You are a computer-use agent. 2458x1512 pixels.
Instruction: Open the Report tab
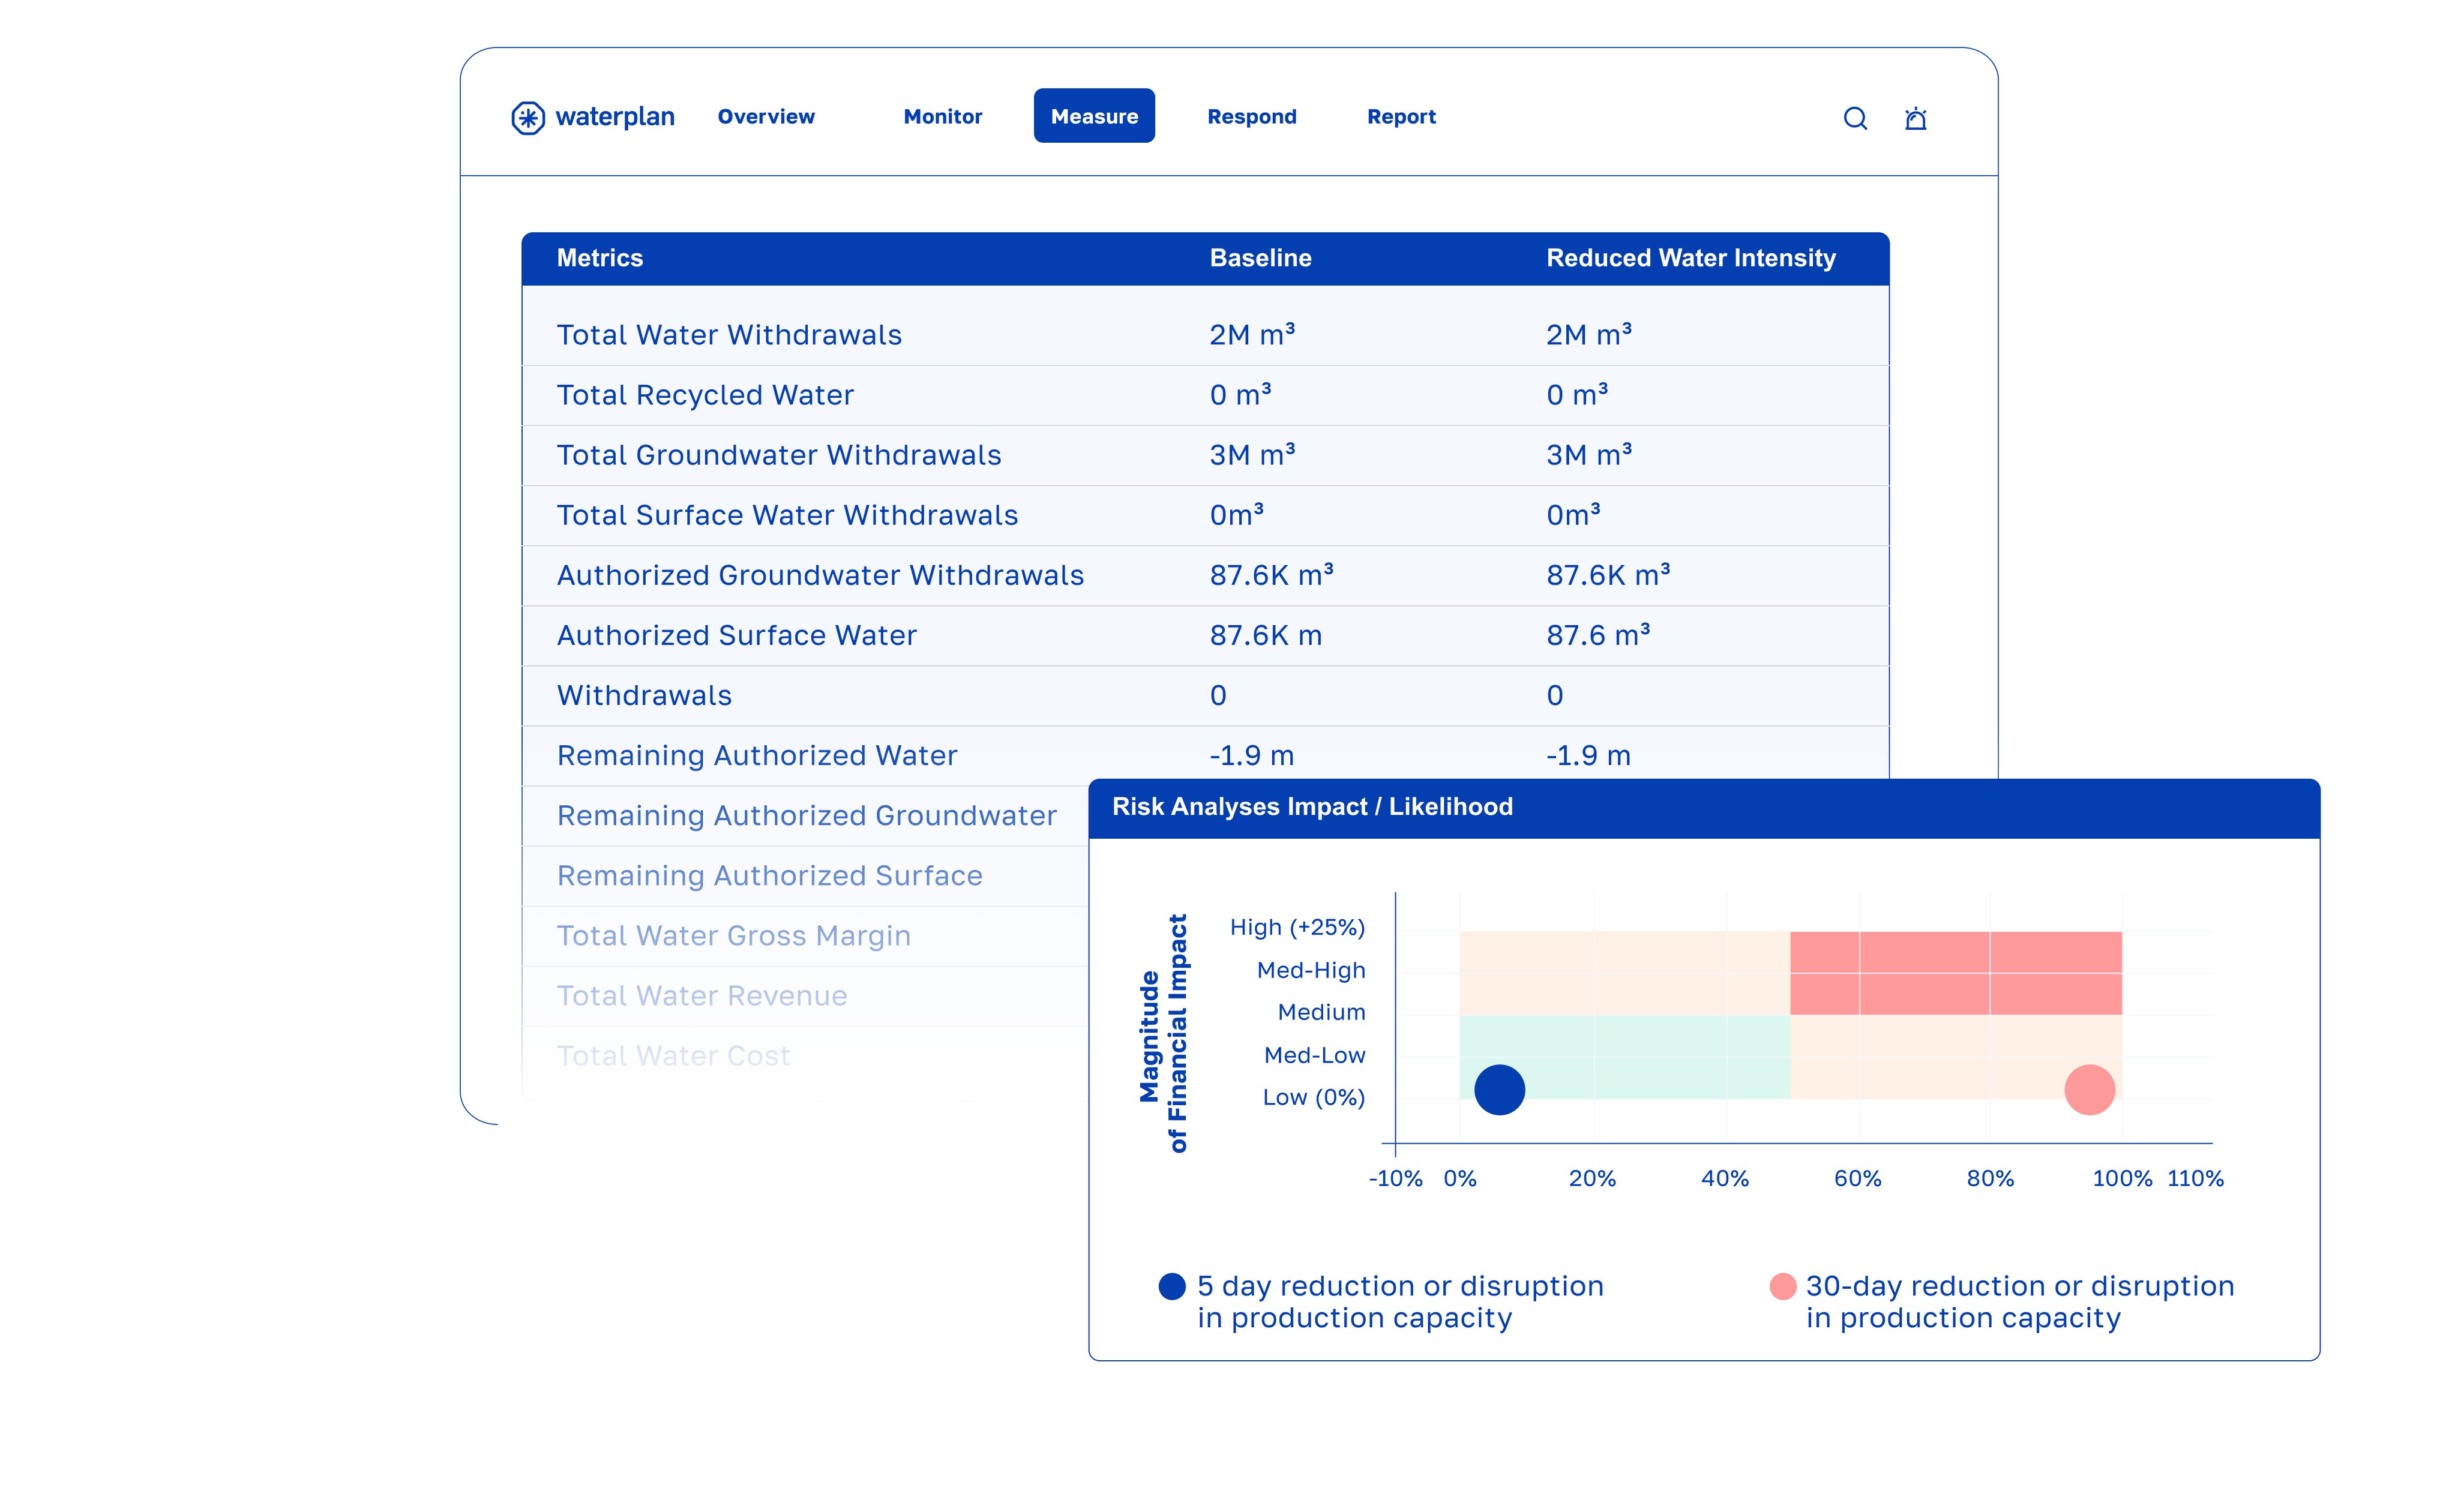(x=1401, y=117)
